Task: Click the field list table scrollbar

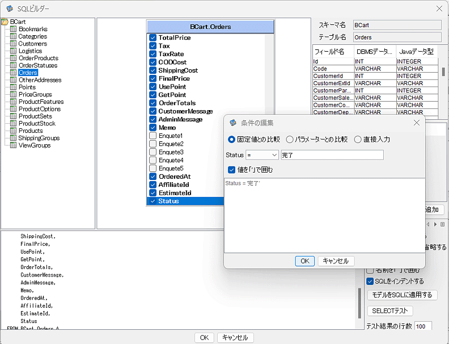Action: click(x=443, y=72)
